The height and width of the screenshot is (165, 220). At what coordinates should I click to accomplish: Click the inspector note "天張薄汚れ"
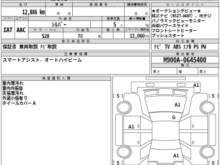coord(13,93)
